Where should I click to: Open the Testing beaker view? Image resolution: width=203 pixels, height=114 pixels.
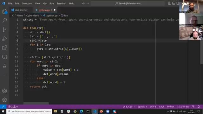click(4, 66)
